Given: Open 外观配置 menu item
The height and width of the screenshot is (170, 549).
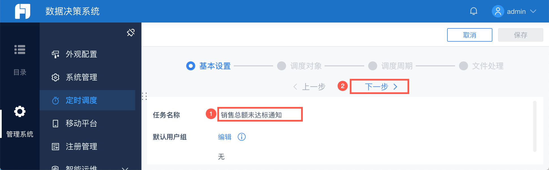Looking at the screenshot, I should pos(81,54).
